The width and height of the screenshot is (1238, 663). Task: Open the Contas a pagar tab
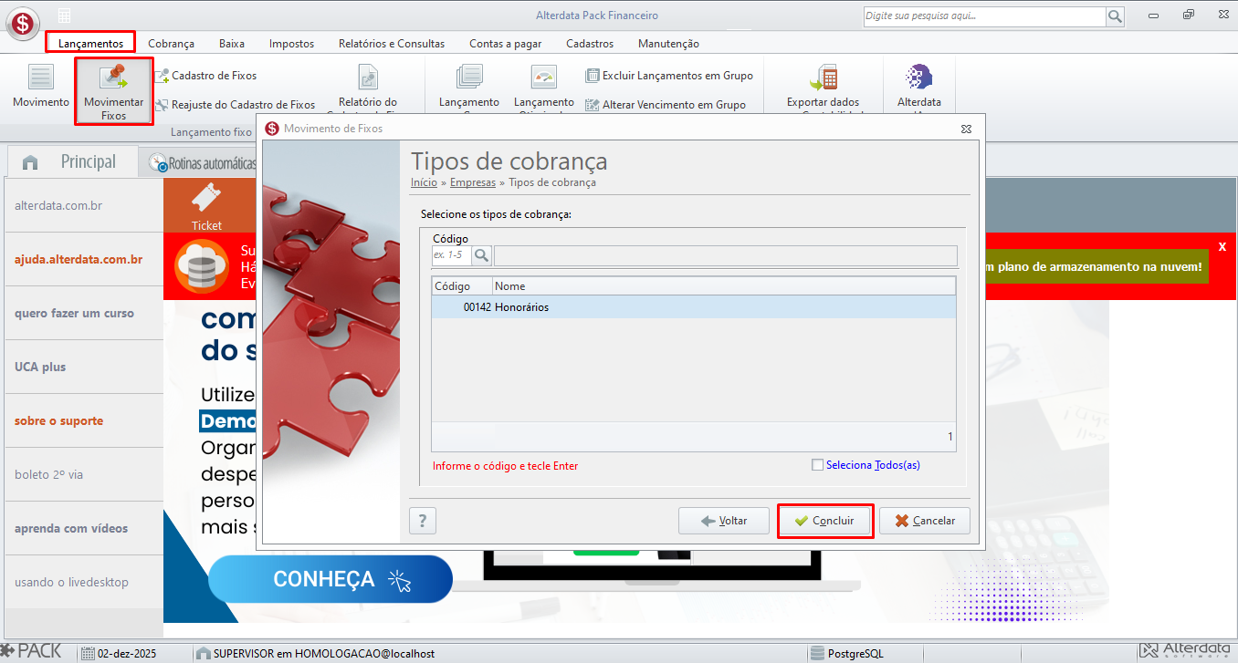coord(505,43)
